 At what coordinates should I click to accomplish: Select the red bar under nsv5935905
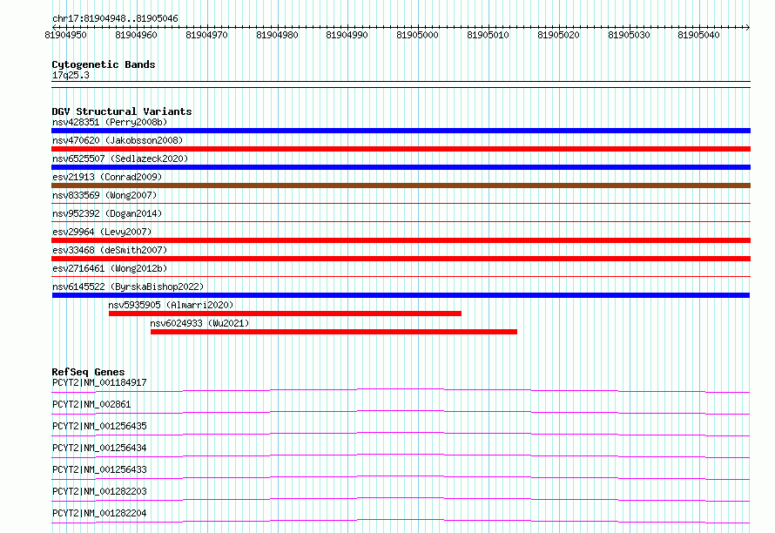[x=286, y=314]
